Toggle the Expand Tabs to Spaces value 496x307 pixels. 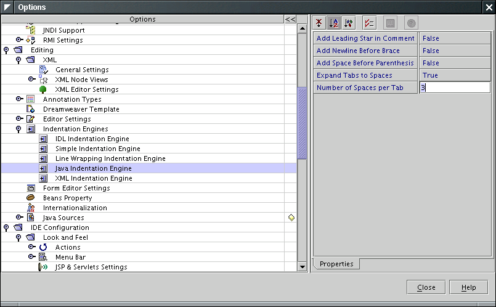pos(455,75)
